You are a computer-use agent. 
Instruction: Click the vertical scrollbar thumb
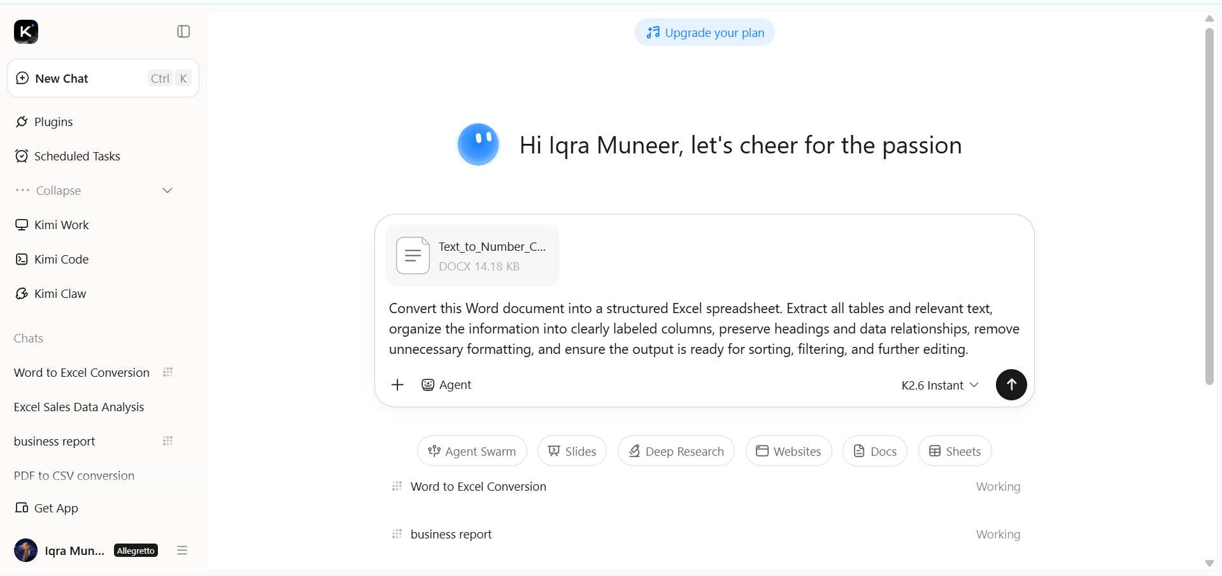pos(1209,206)
